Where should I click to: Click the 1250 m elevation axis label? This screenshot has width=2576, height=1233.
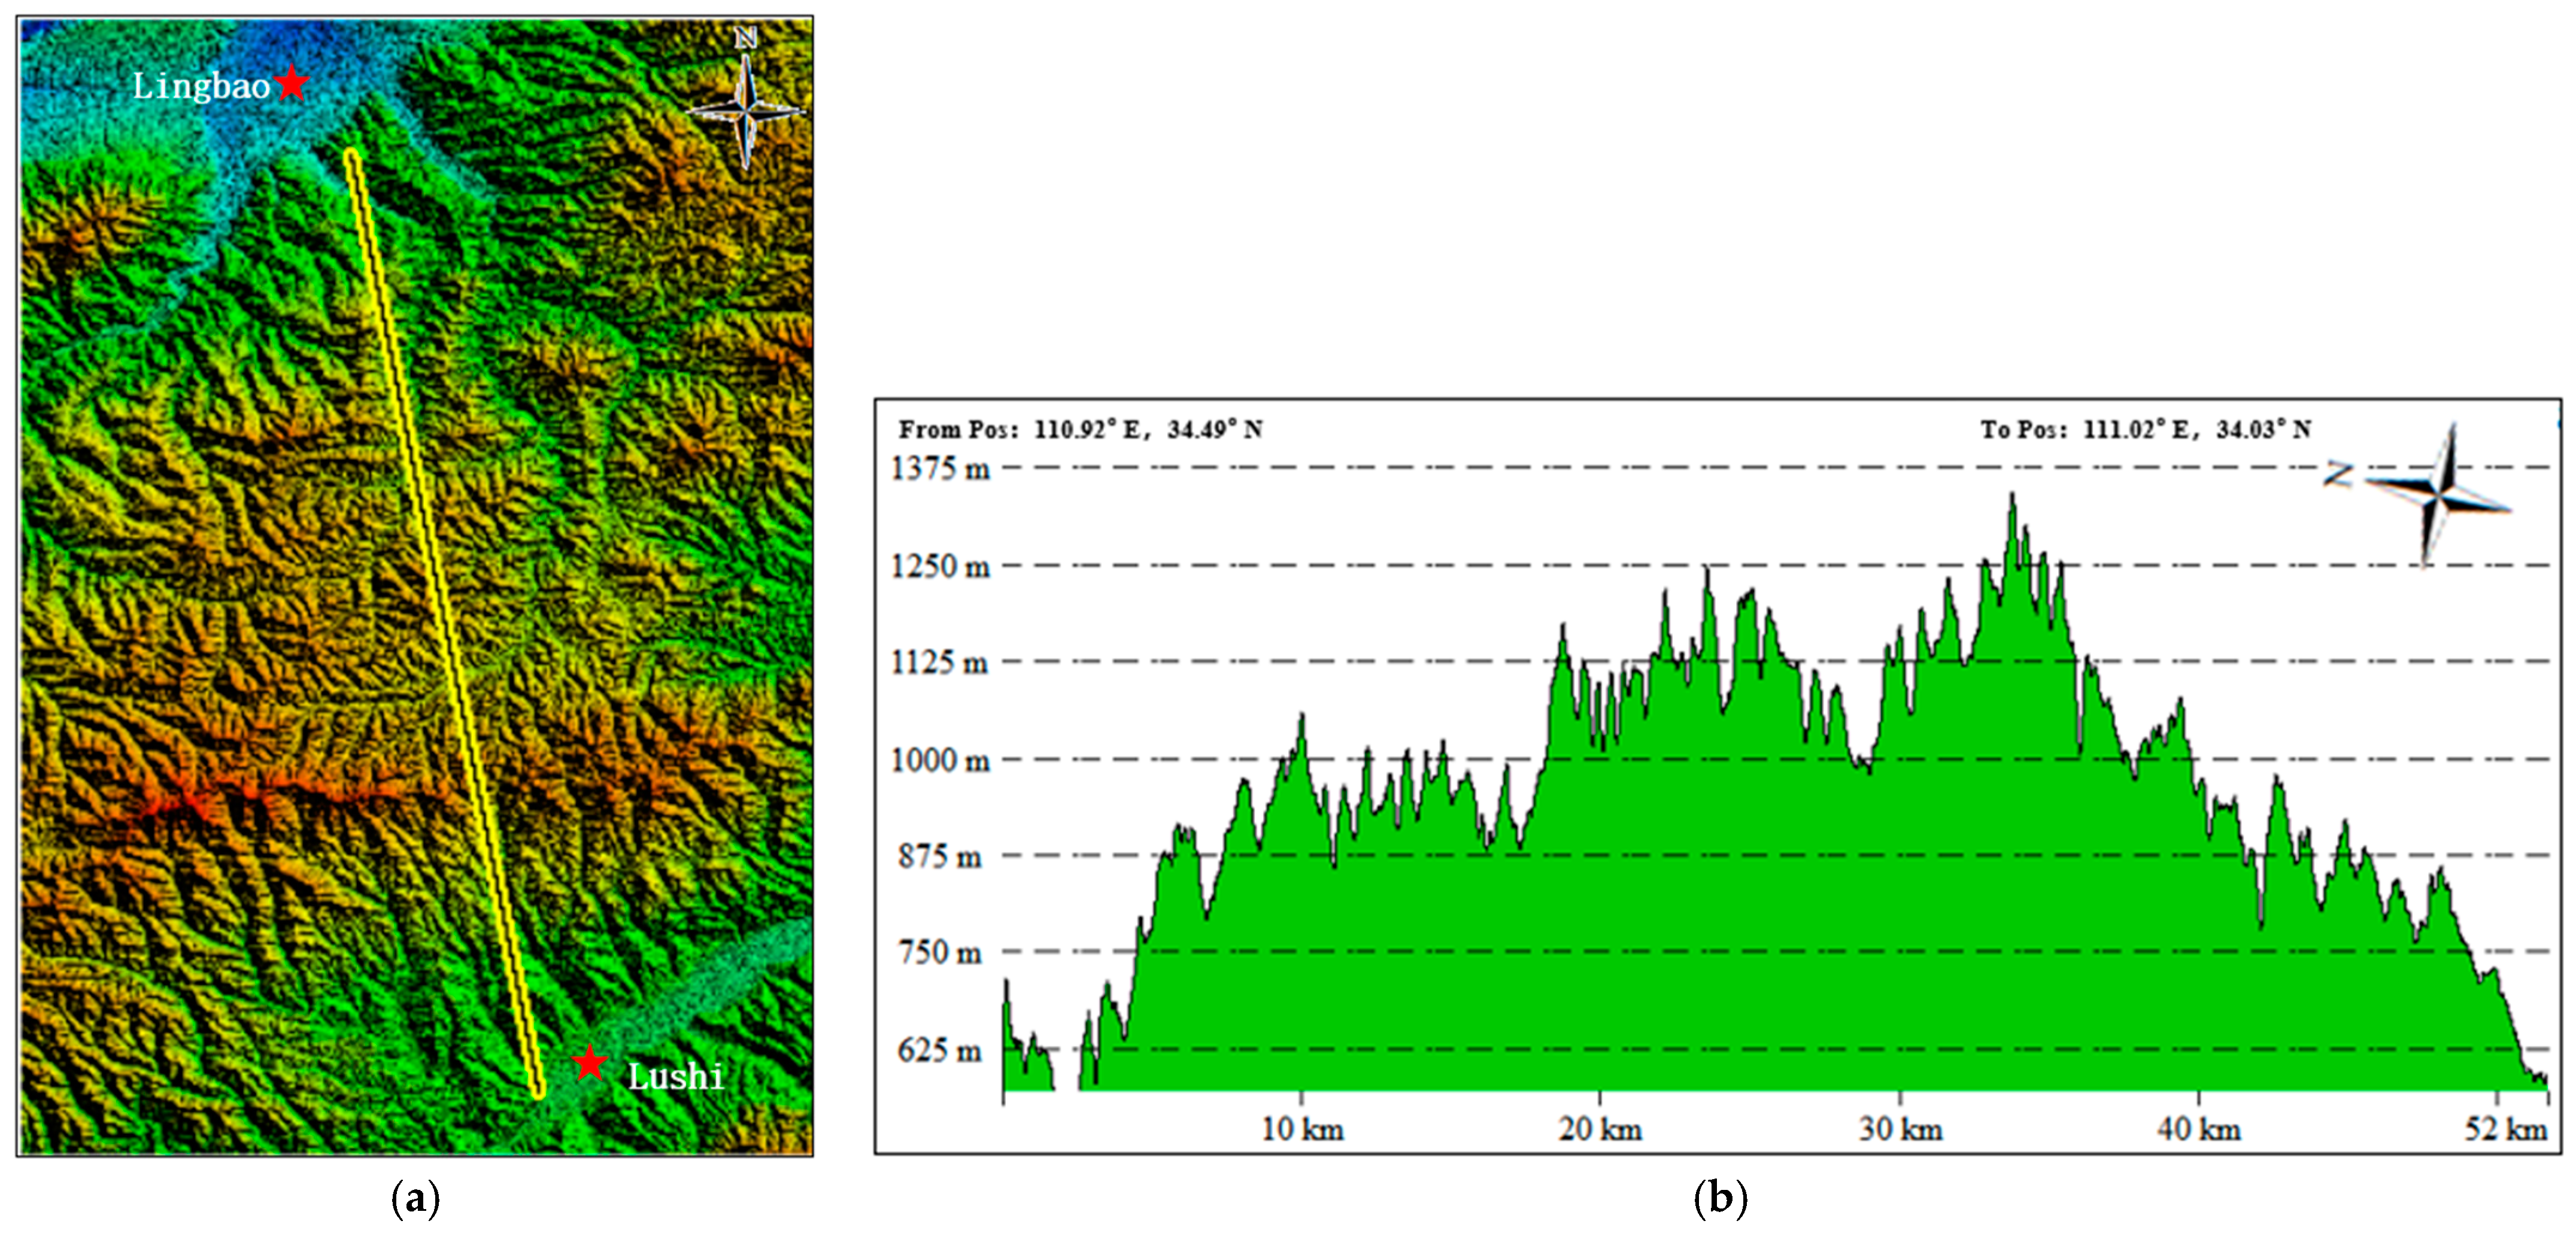(940, 566)
